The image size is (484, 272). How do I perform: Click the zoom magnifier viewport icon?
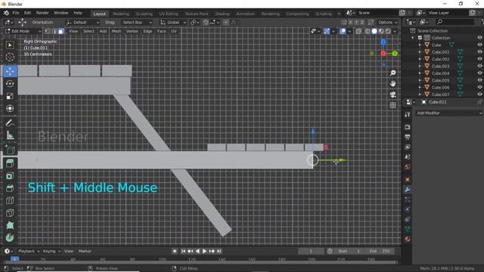point(392,73)
